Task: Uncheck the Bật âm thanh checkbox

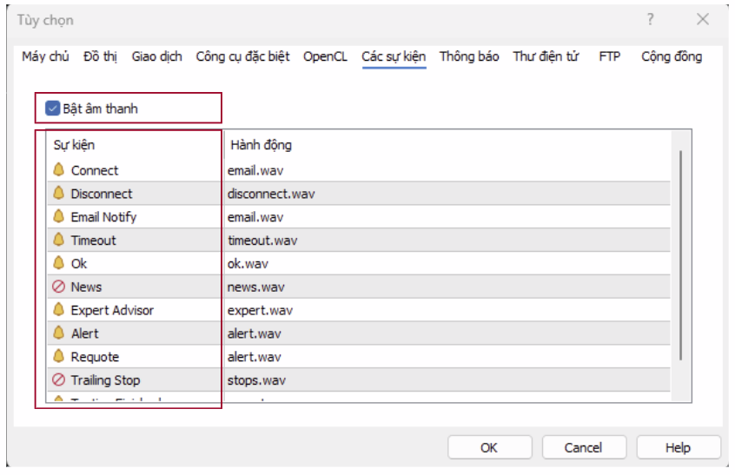Action: coord(53,109)
